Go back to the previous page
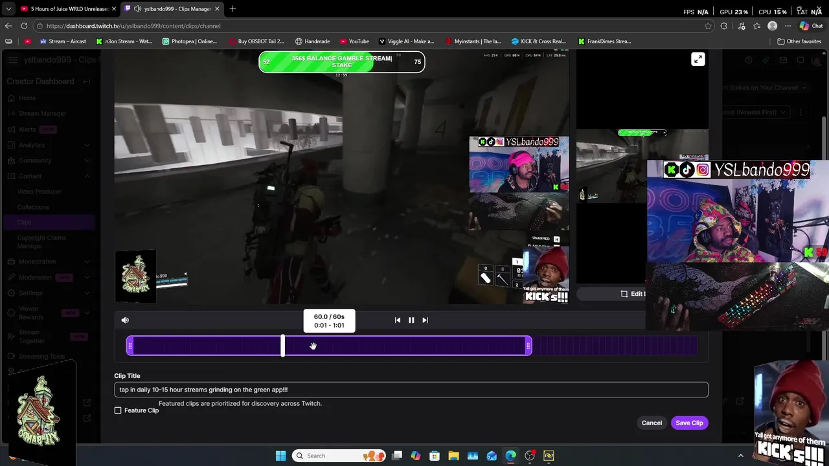829x466 pixels. coord(8,26)
